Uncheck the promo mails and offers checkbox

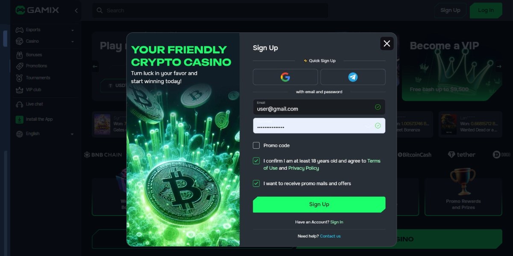[x=256, y=183]
